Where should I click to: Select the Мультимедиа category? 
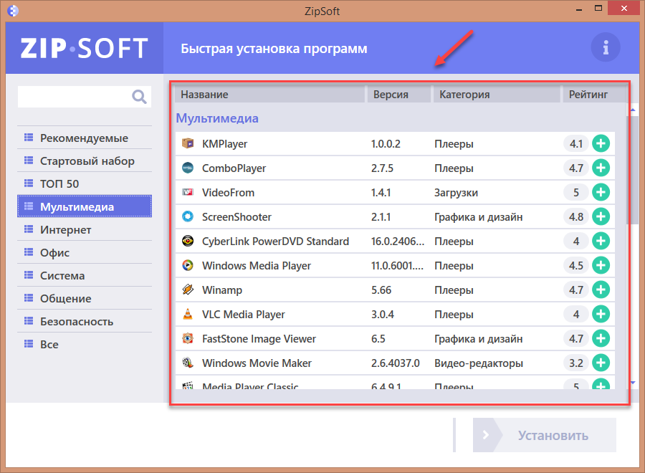[85, 206]
